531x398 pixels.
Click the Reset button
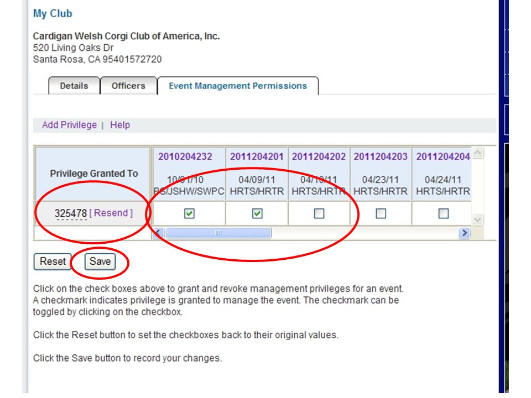coord(53,261)
